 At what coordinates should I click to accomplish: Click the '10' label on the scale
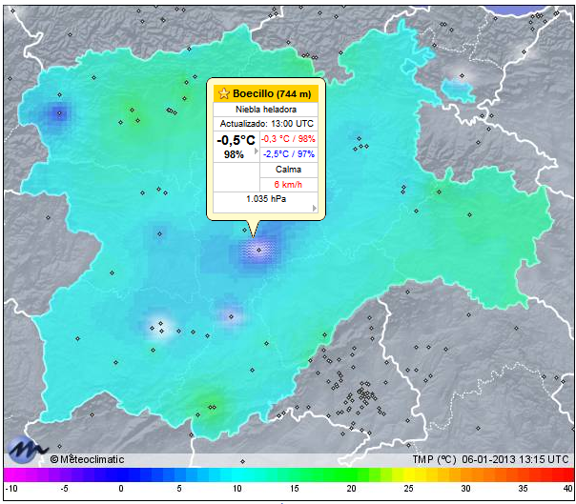click(237, 488)
